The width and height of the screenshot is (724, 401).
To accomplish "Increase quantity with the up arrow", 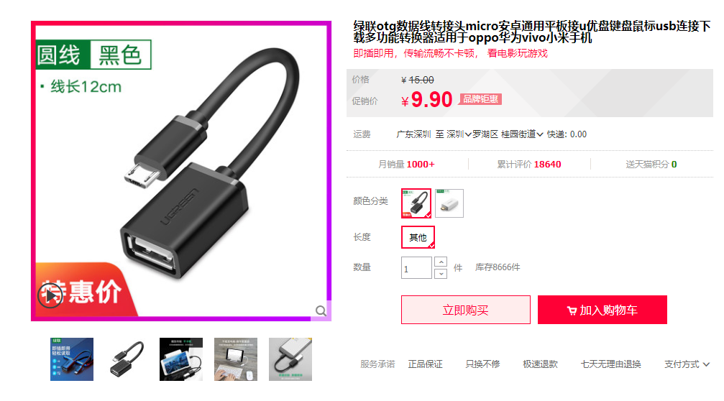I will (441, 262).
